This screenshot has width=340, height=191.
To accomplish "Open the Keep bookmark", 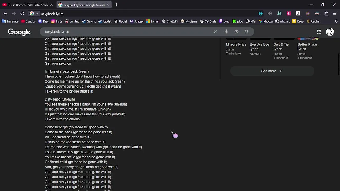I will tap(298, 21).
